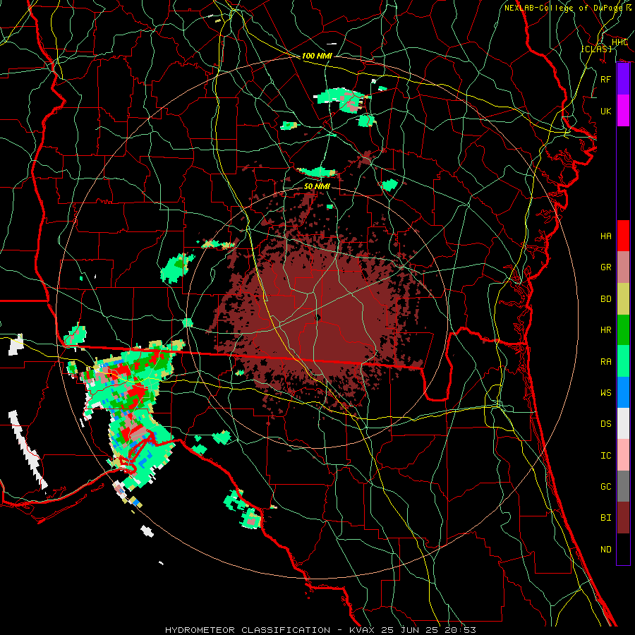Viewport: 635px width, 635px height.
Task: Pick the RA light green legend swatch
Action: [623, 361]
